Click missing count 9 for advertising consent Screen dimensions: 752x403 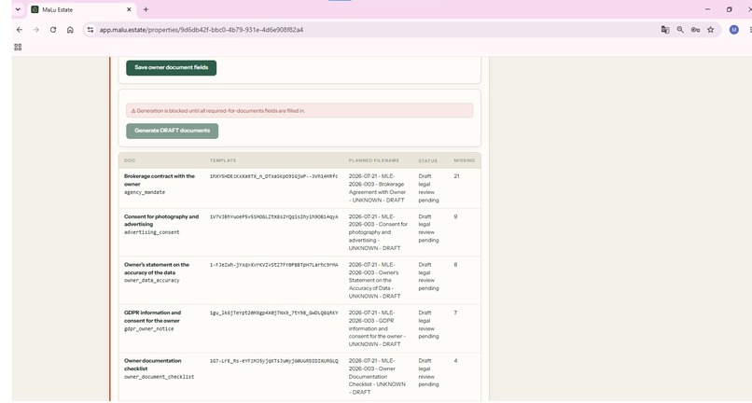tap(455, 216)
